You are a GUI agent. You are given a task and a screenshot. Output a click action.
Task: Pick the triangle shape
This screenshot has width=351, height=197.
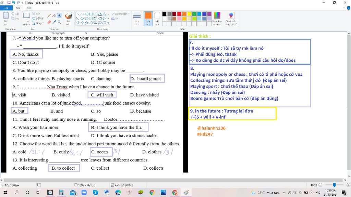coord(104,14)
